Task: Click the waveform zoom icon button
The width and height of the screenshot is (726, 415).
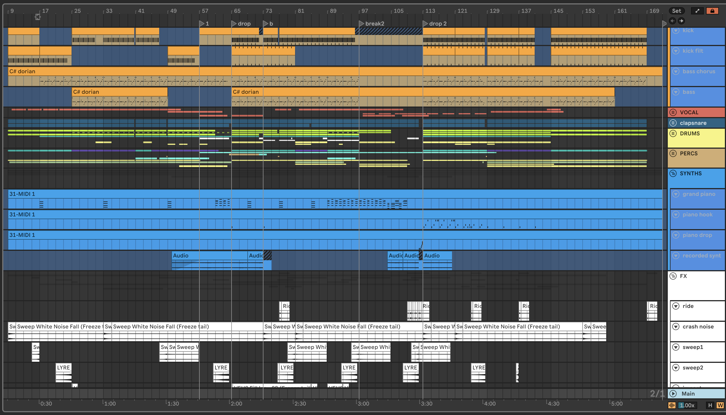Action: coord(672,405)
